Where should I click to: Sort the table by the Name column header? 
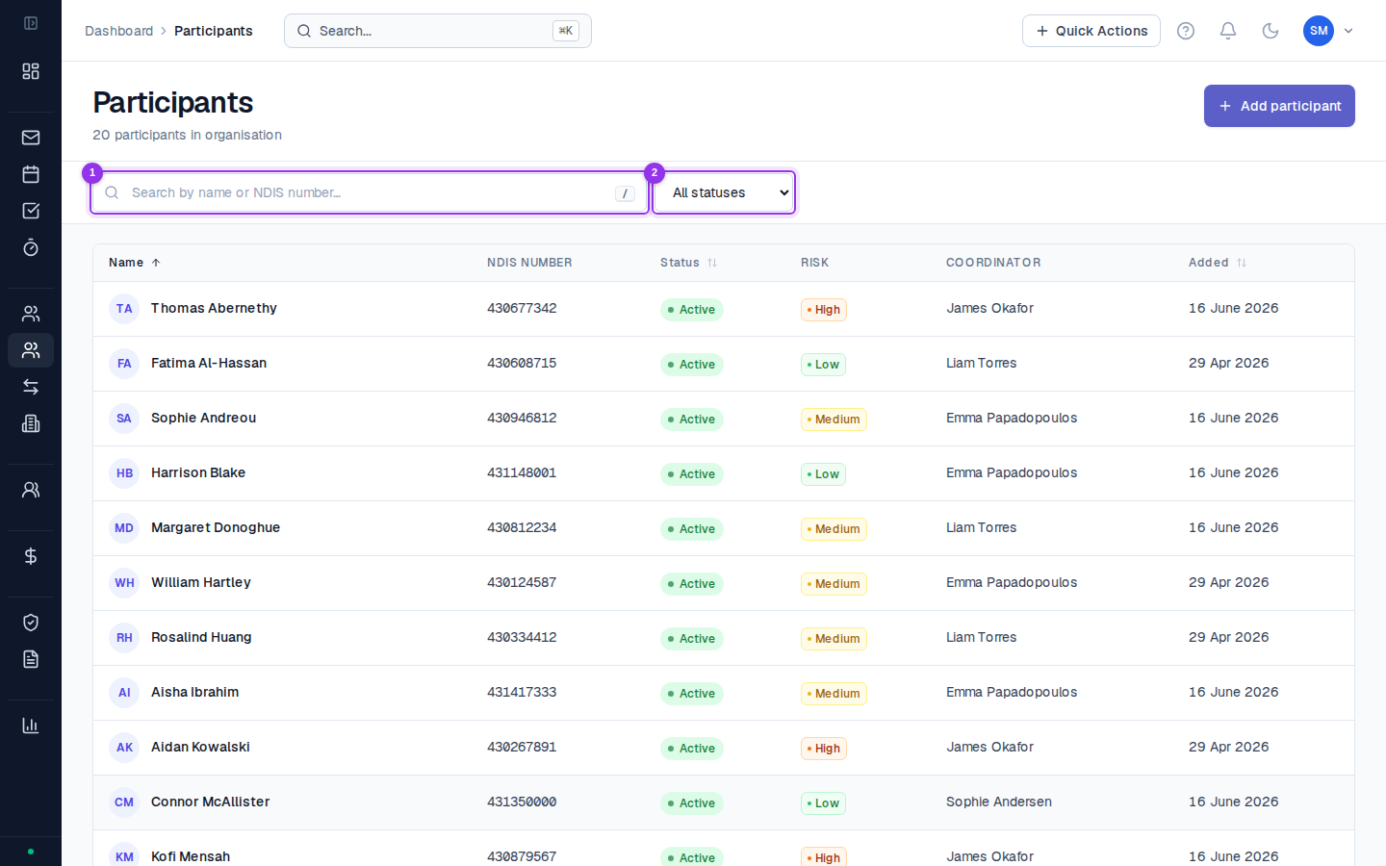[135, 263]
